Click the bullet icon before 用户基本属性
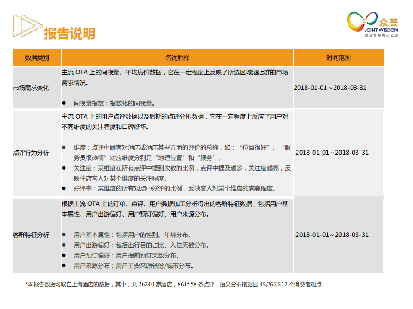Screen dimensions: 413x309 click(x=64, y=236)
